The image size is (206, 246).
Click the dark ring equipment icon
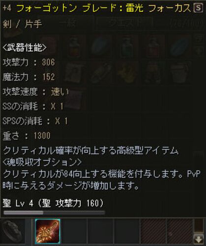click(12, 231)
